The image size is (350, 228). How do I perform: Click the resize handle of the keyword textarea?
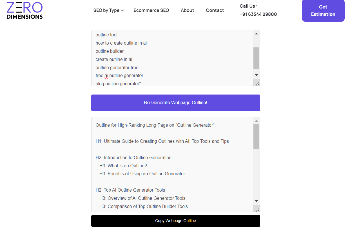tap(257, 83)
